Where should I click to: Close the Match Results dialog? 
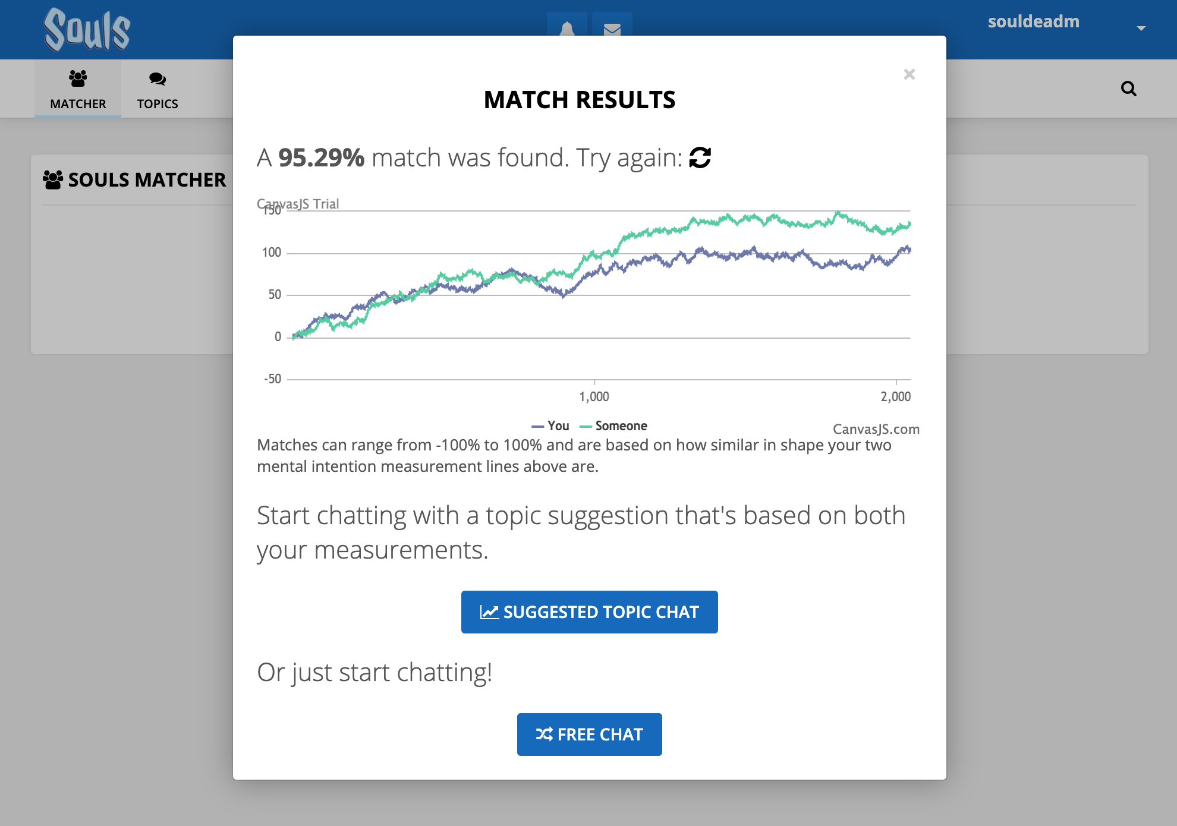909,74
